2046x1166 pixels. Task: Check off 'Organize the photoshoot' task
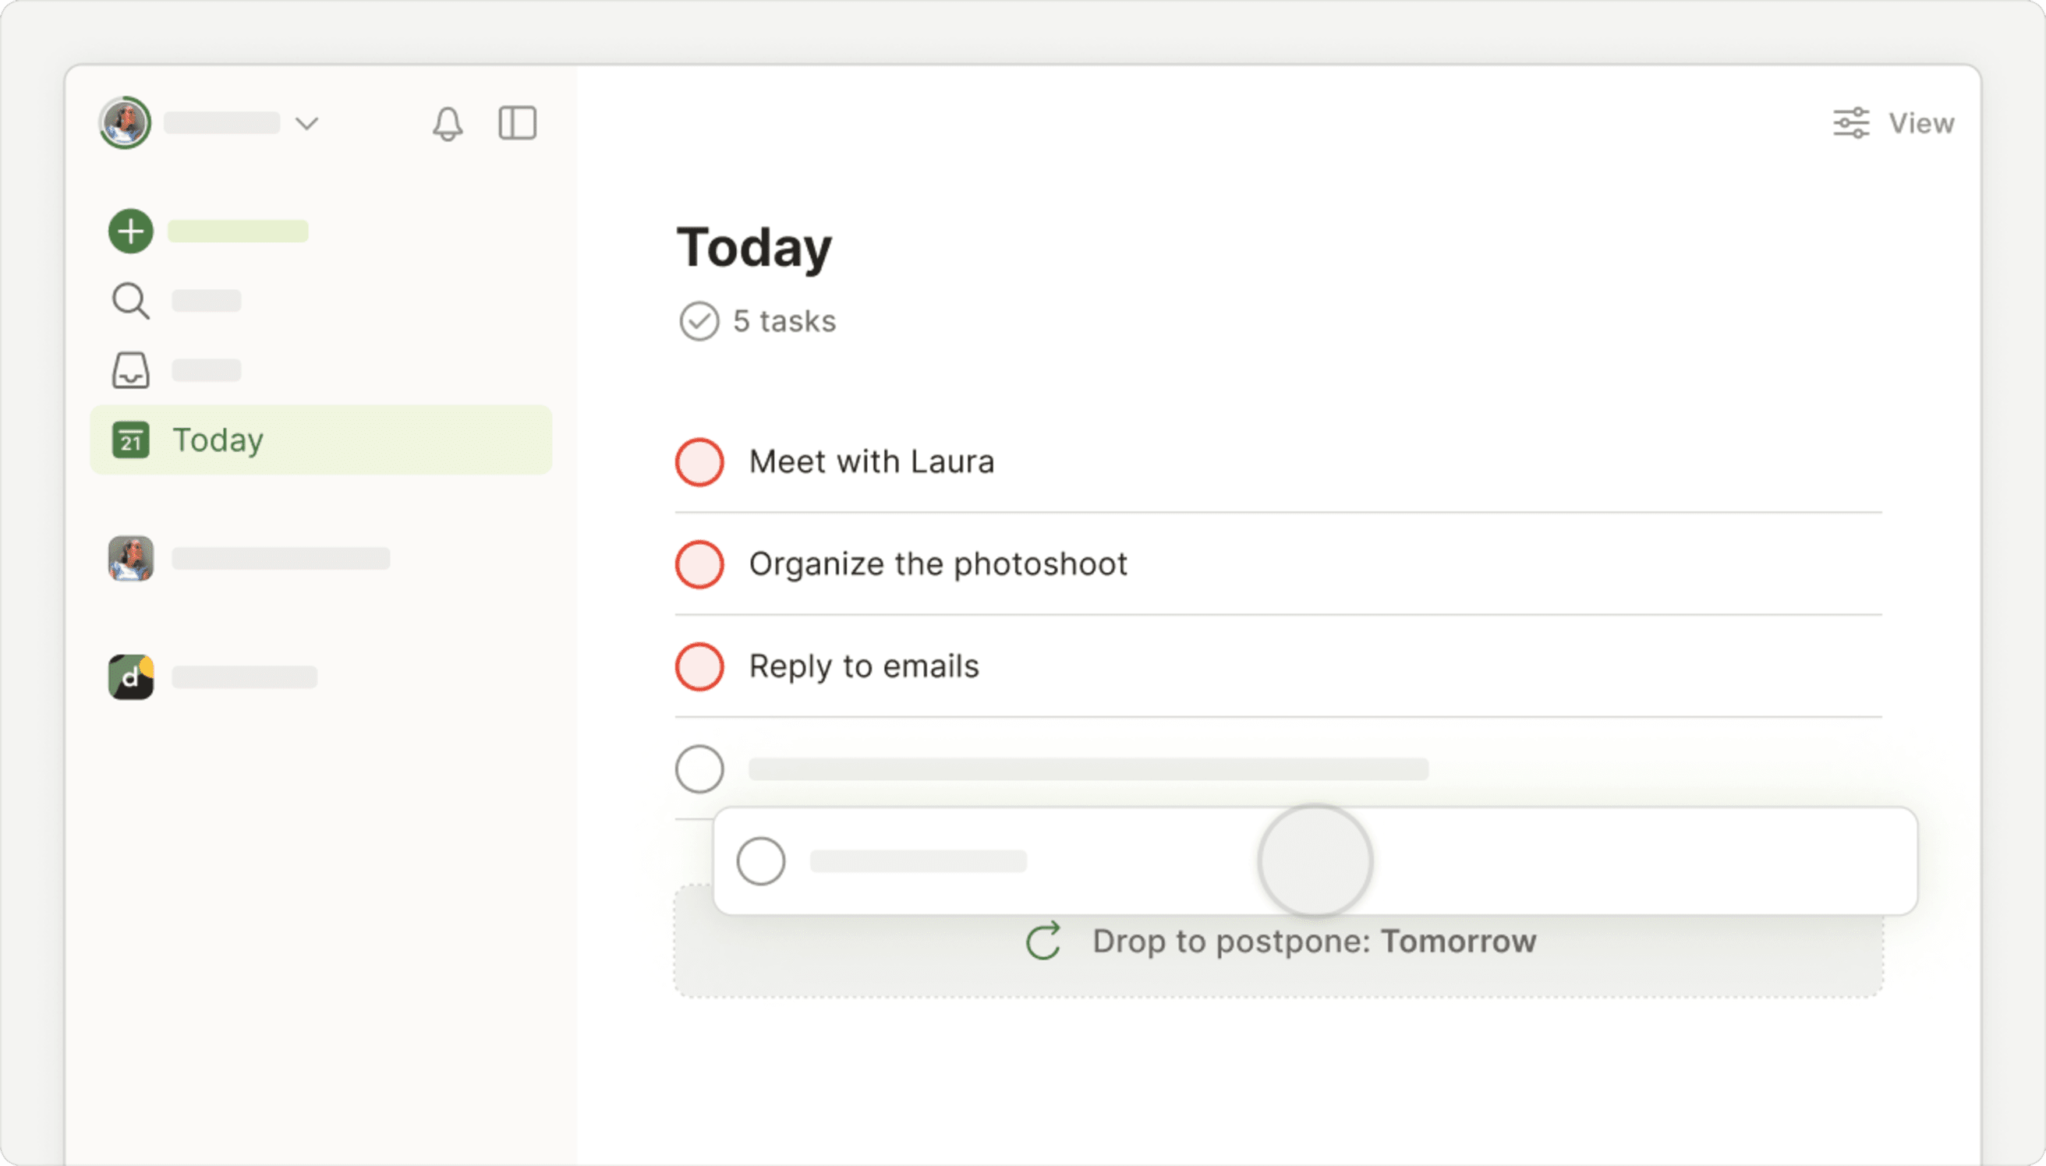tap(699, 564)
